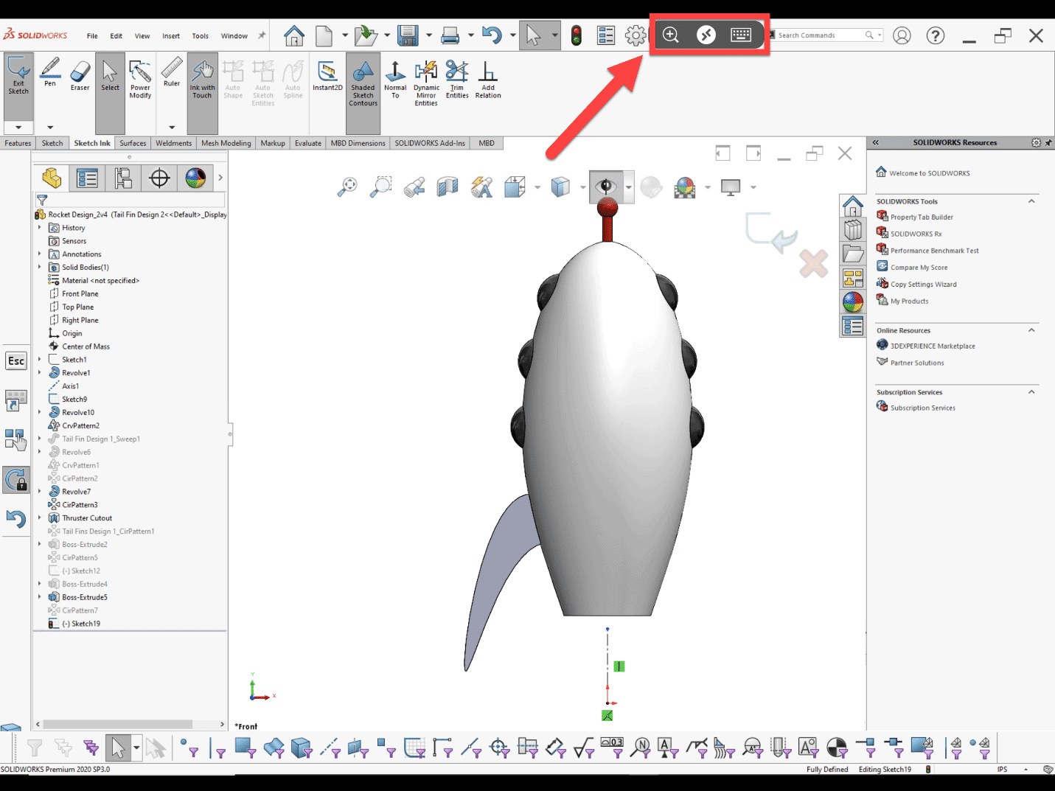1055x791 pixels.
Task: Expand the Revolve1 feature
Action: coord(40,373)
